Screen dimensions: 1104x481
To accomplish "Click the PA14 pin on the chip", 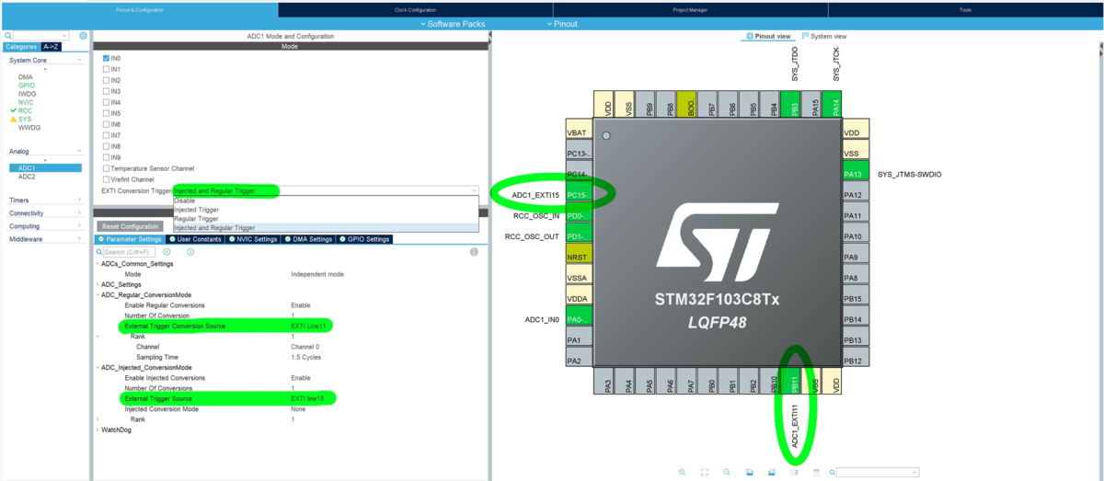I will click(x=832, y=103).
